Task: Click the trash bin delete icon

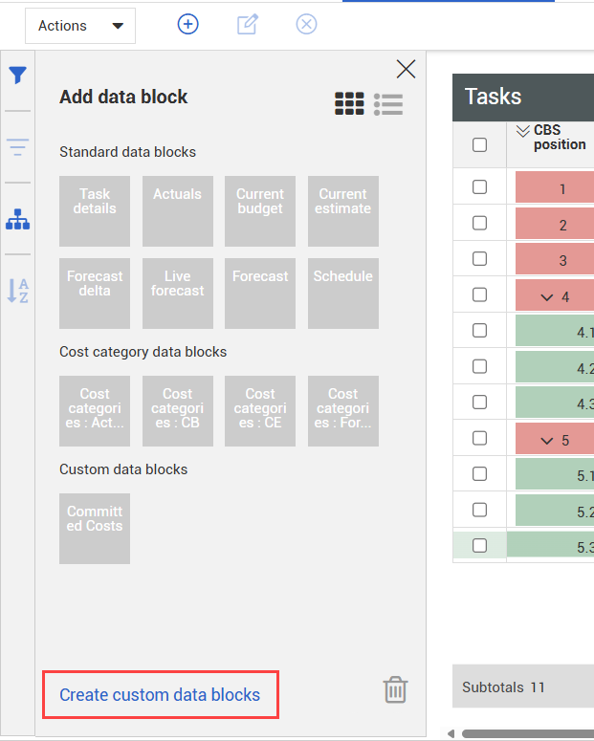Action: pyautogui.click(x=395, y=690)
